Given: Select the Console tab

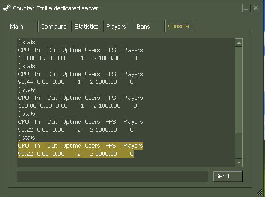Looking at the screenshot, I should [x=180, y=26].
